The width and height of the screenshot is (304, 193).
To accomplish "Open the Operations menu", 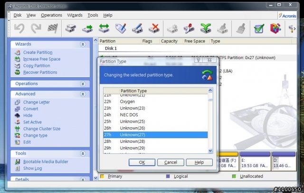I will 51,15.
